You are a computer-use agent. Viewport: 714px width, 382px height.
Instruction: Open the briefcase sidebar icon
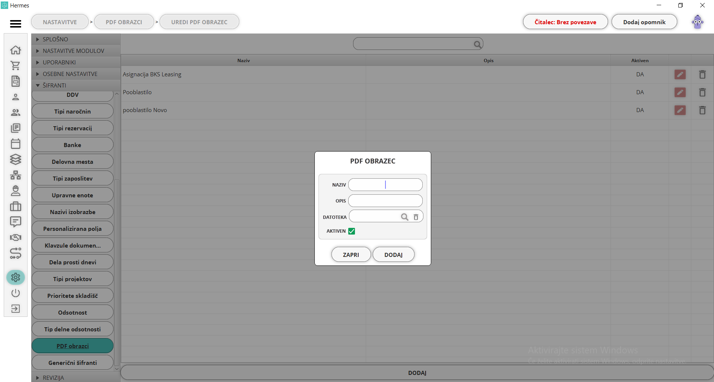pos(16,206)
